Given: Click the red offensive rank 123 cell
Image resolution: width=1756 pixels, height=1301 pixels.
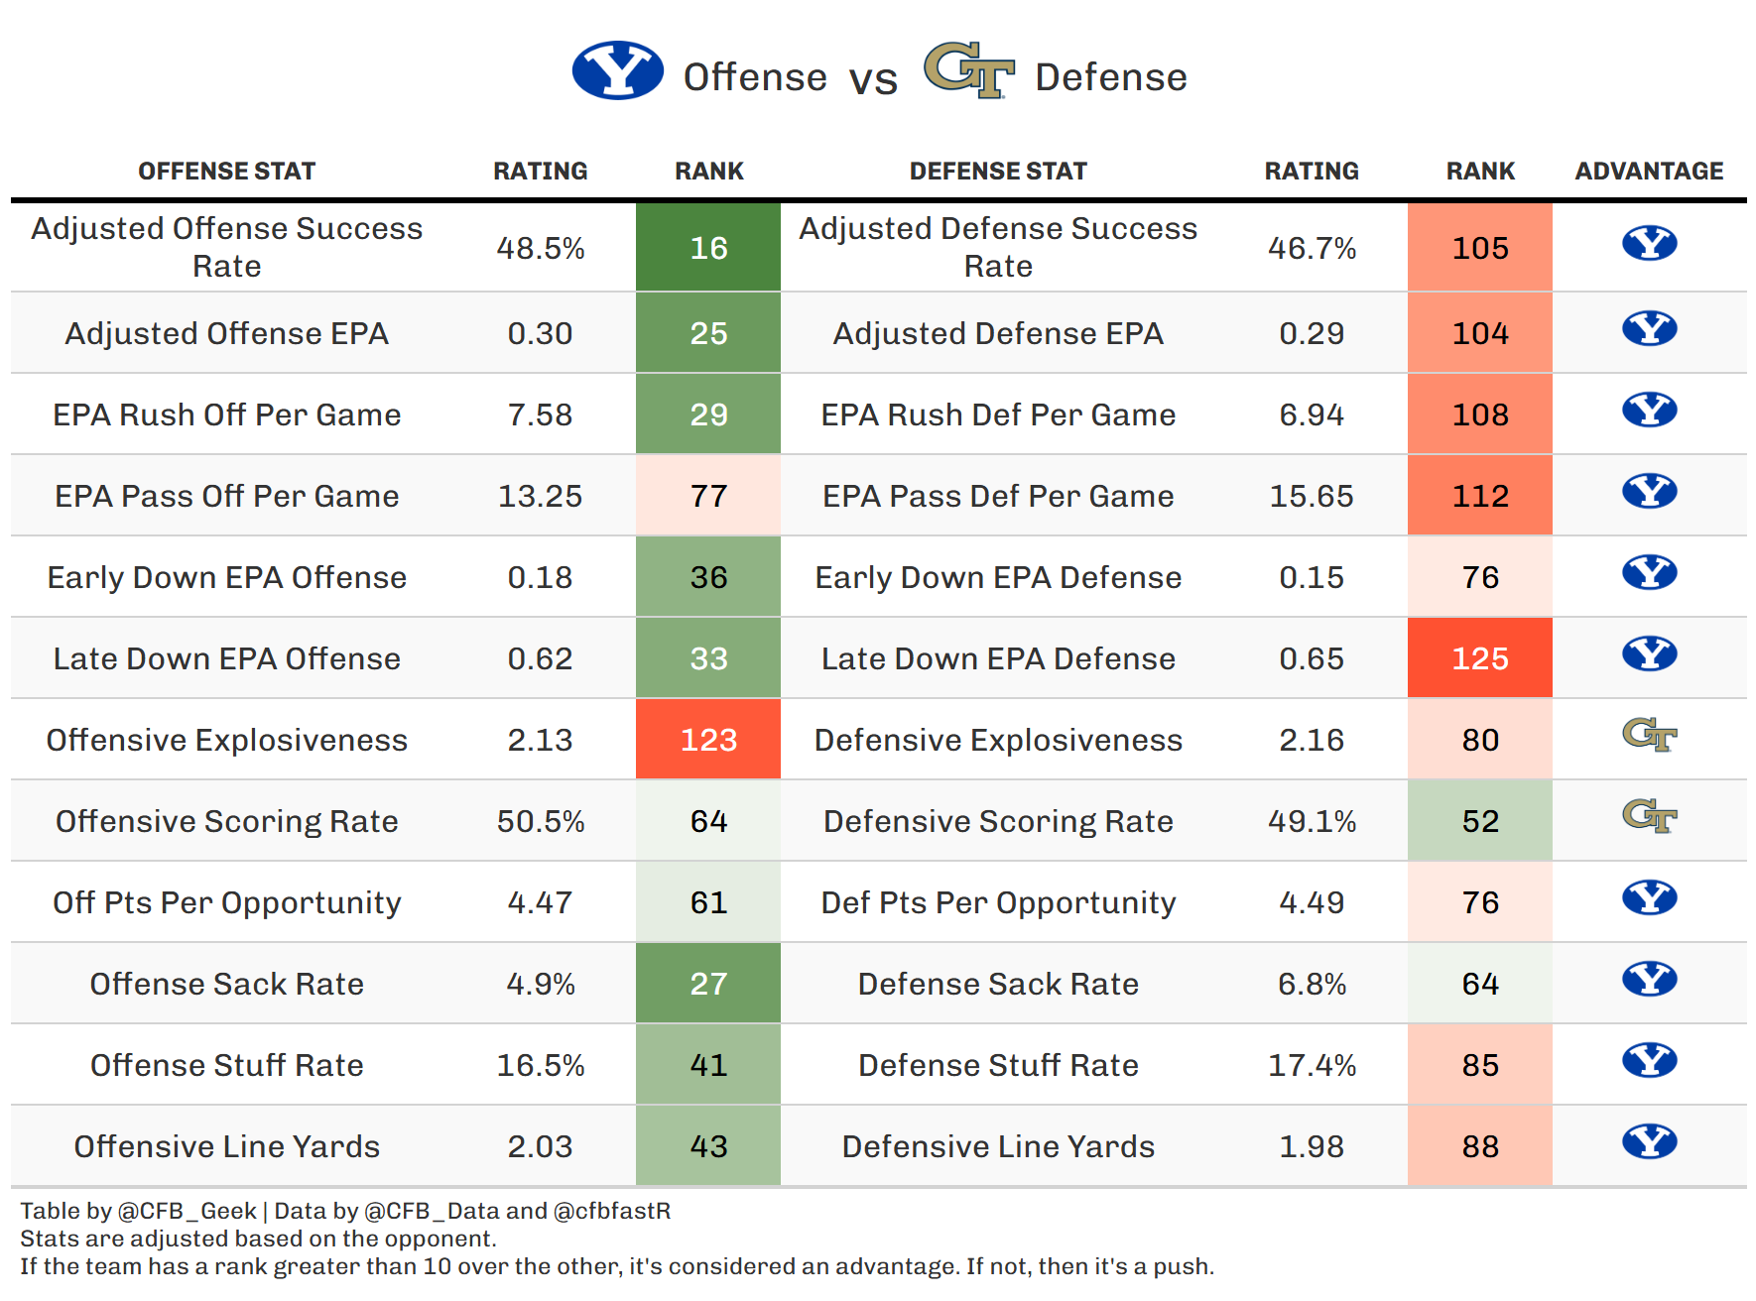Looking at the screenshot, I should [x=708, y=740].
